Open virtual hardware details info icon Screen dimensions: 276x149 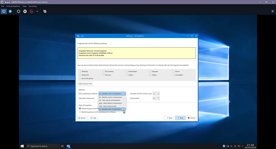10,12
